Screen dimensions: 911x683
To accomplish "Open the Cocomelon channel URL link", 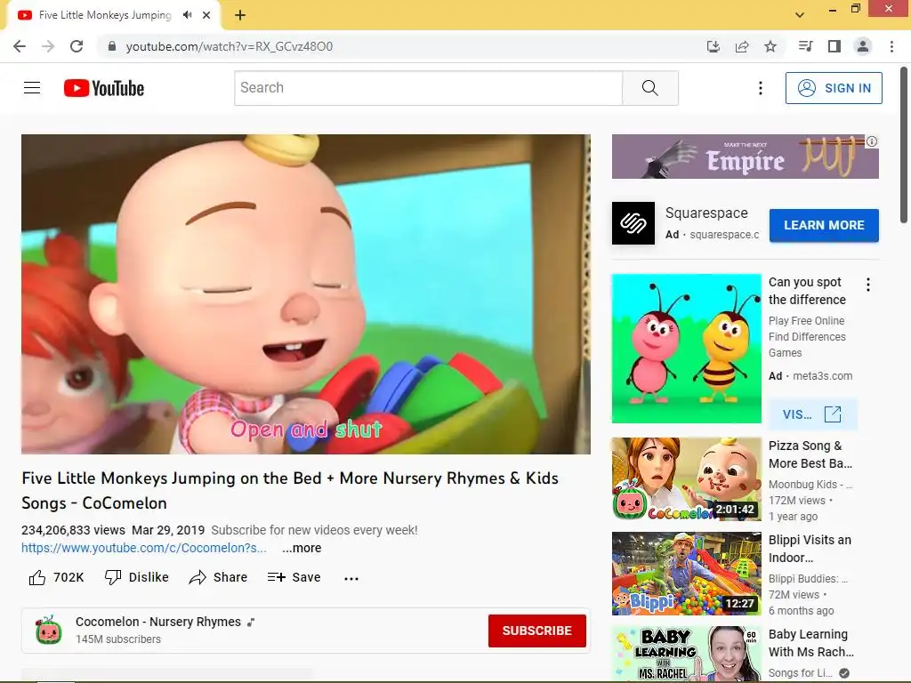I will (x=144, y=548).
